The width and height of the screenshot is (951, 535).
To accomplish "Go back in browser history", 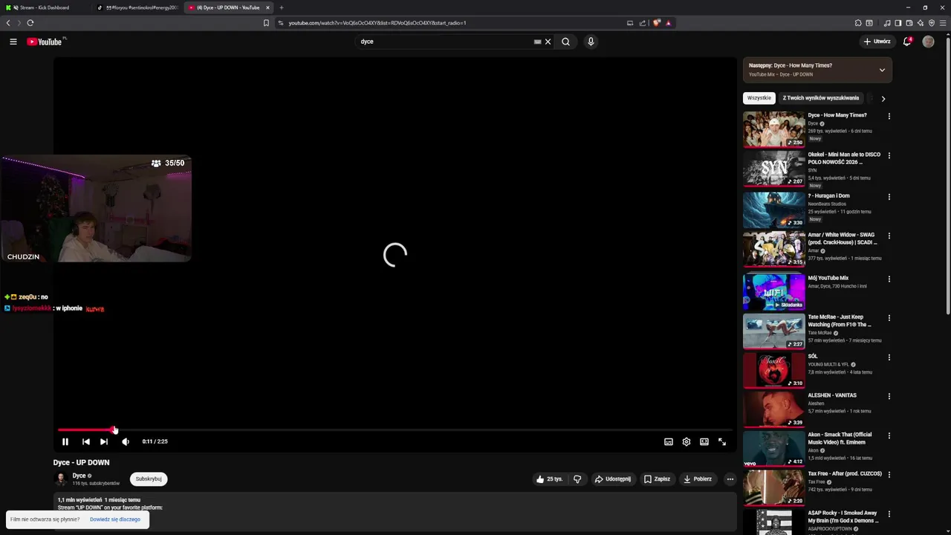I will 8,23.
